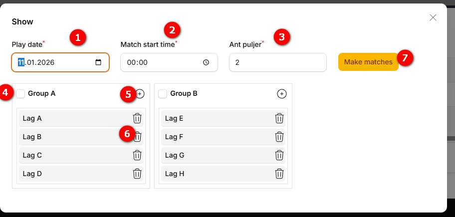
Task: Delete Lag D from Group A
Action: tap(137, 174)
